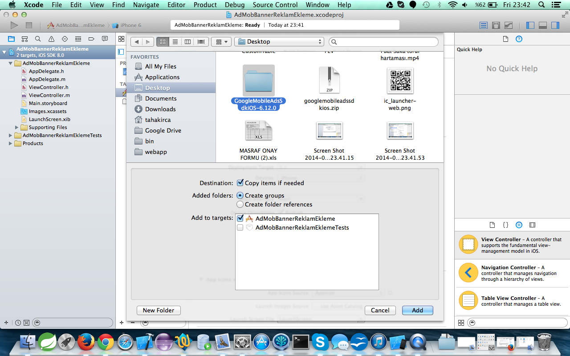570x356 pixels.
Task: Show the Code Snippet library icon
Action: pos(505,225)
